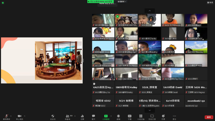Expand audio options arrow beside microphone
The image size is (215, 121).
pos(11,116)
